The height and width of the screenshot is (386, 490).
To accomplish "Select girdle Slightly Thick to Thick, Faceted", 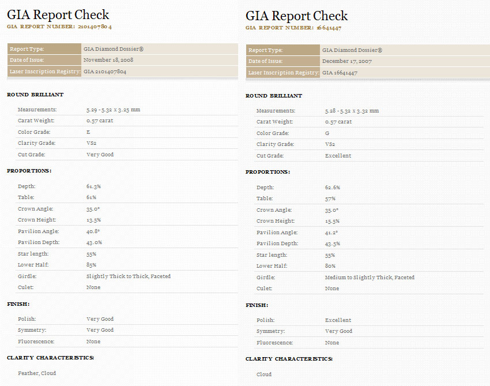I will [x=129, y=276].
